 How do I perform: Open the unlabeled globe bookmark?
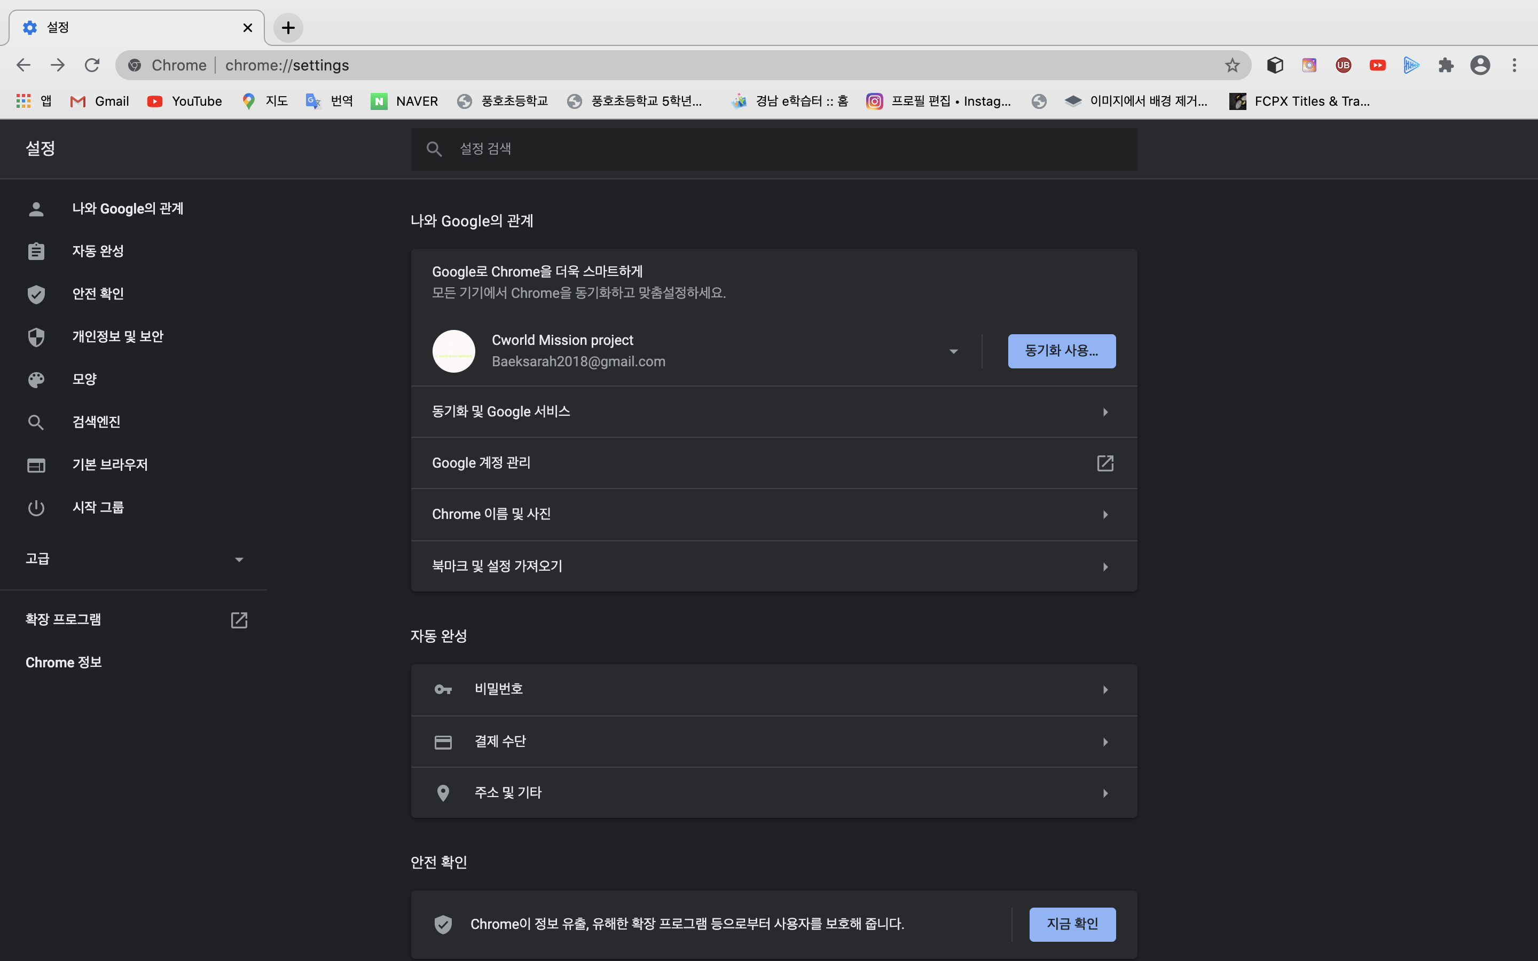(1039, 101)
